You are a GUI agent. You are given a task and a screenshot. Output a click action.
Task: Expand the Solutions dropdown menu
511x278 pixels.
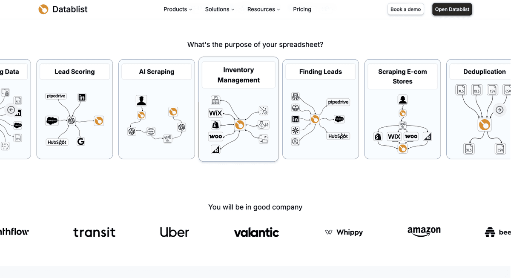tap(219, 9)
